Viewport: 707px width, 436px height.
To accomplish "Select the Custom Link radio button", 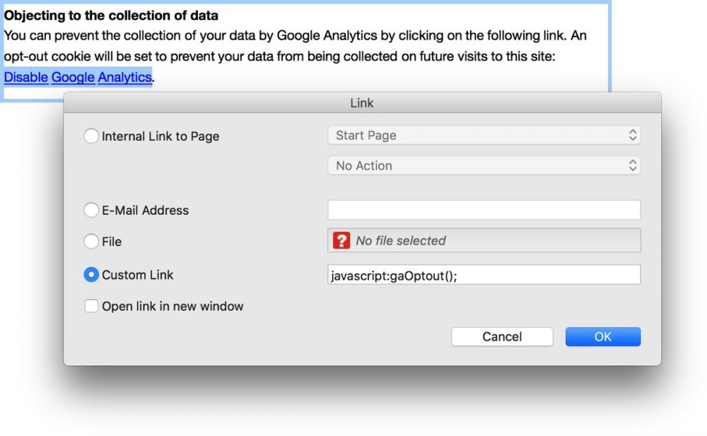I will 91,275.
